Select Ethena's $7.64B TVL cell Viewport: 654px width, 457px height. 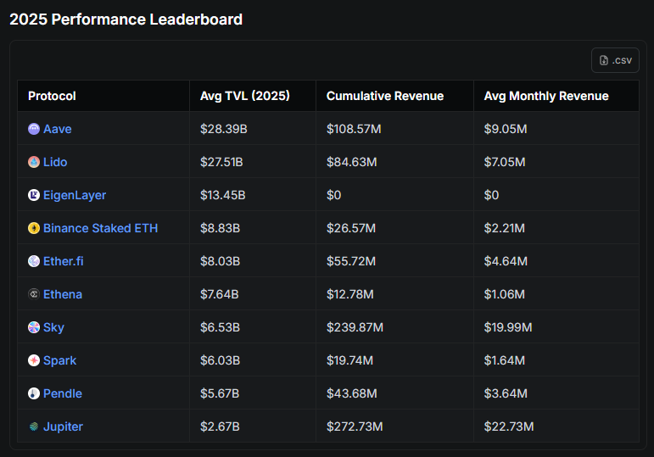pos(253,294)
